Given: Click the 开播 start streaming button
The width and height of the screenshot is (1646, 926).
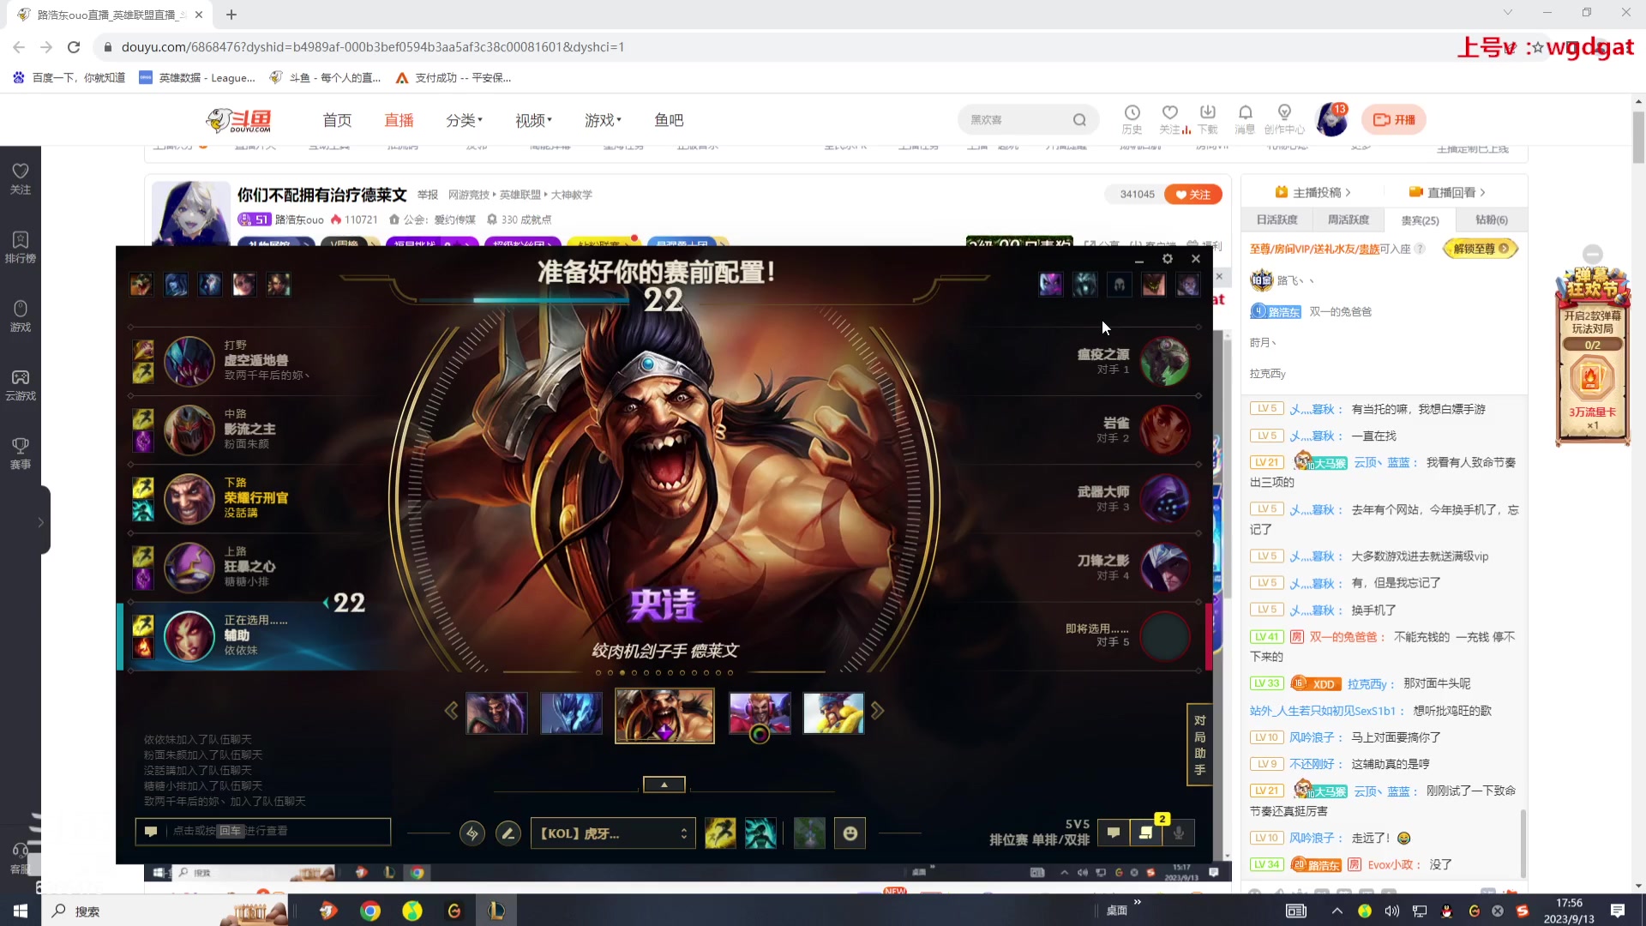Looking at the screenshot, I should pyautogui.click(x=1394, y=120).
